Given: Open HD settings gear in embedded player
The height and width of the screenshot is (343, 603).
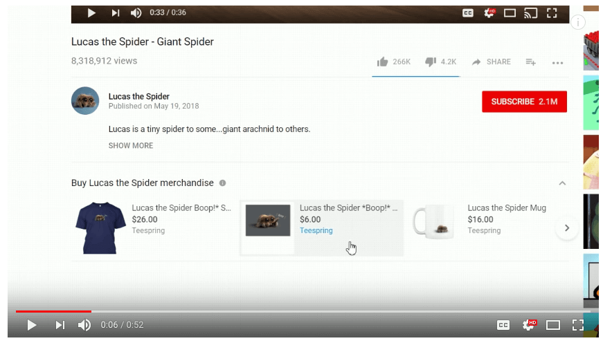Looking at the screenshot, I should tap(489, 13).
